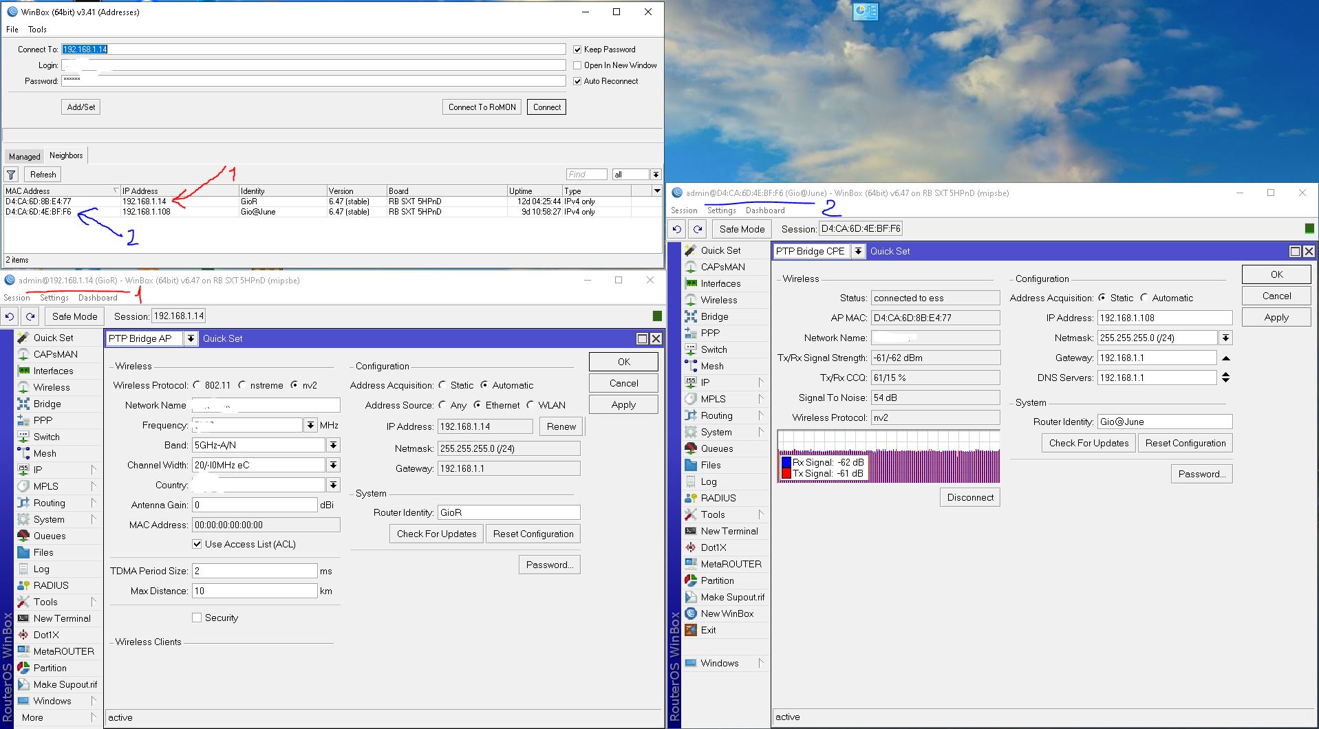Open Queues in Gio@June sidebar
The height and width of the screenshot is (729, 1319).
(x=716, y=448)
